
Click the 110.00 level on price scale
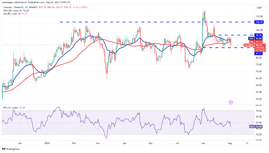pyautogui.click(x=259, y=16)
